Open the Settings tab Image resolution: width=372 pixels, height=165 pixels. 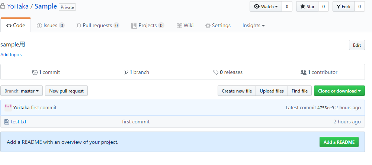pos(218,25)
